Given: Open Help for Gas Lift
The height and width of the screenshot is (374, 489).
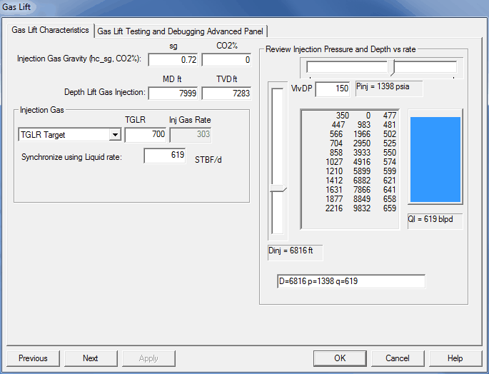Looking at the screenshot, I should pyautogui.click(x=455, y=358).
